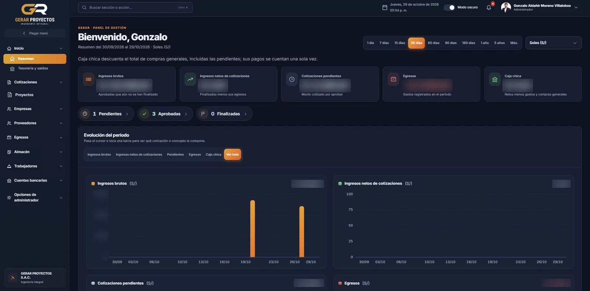Click the first orange bar in Ingresos brutos chart
This screenshot has height=291, width=590.
pyautogui.click(x=253, y=229)
